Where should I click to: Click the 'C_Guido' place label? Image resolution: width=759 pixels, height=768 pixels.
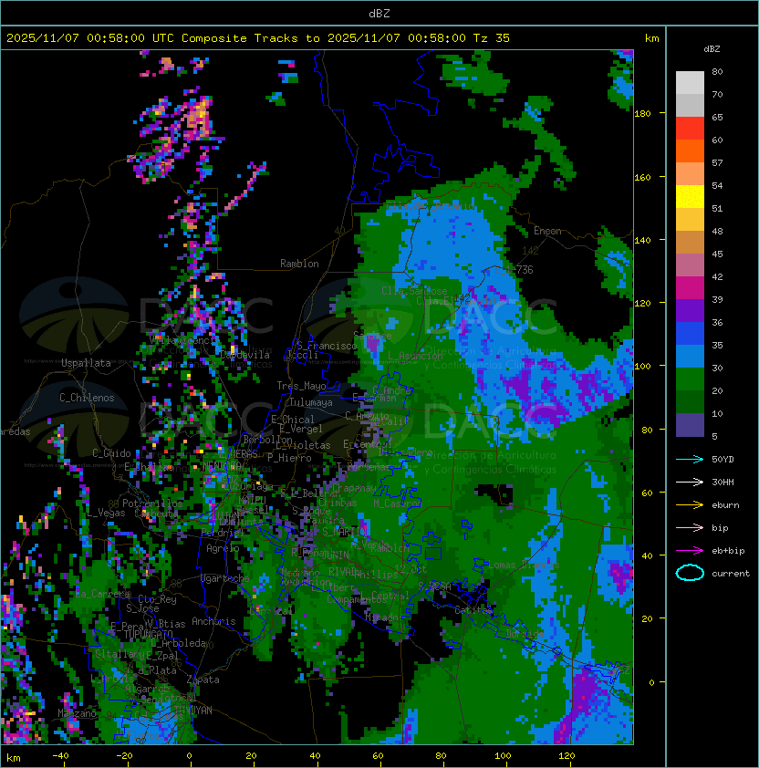111,453
